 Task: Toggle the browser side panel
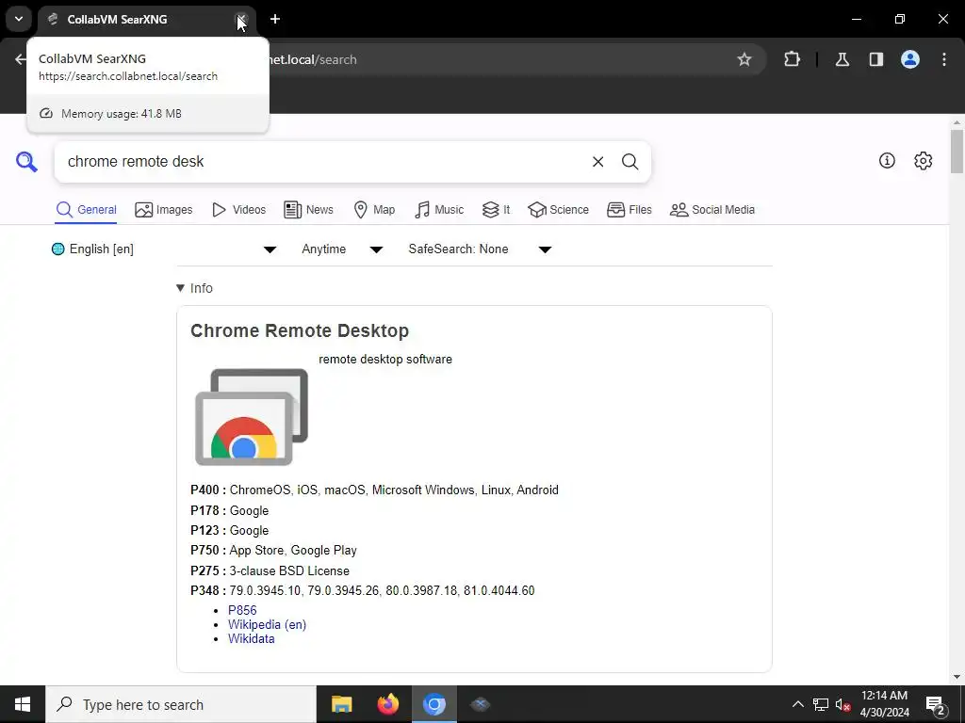[x=876, y=59]
